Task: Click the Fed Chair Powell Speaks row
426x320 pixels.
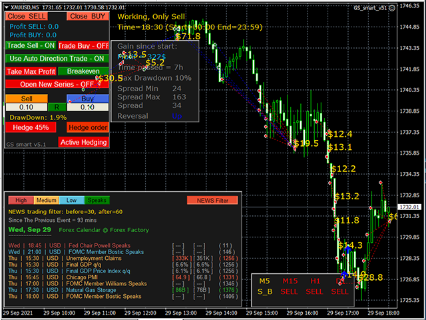Action: coord(123,245)
